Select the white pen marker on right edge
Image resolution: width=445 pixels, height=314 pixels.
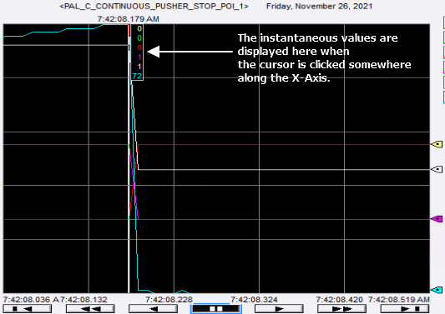(x=437, y=169)
